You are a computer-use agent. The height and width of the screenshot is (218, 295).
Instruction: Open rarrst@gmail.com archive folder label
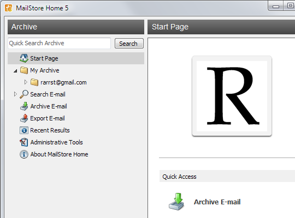(63, 82)
